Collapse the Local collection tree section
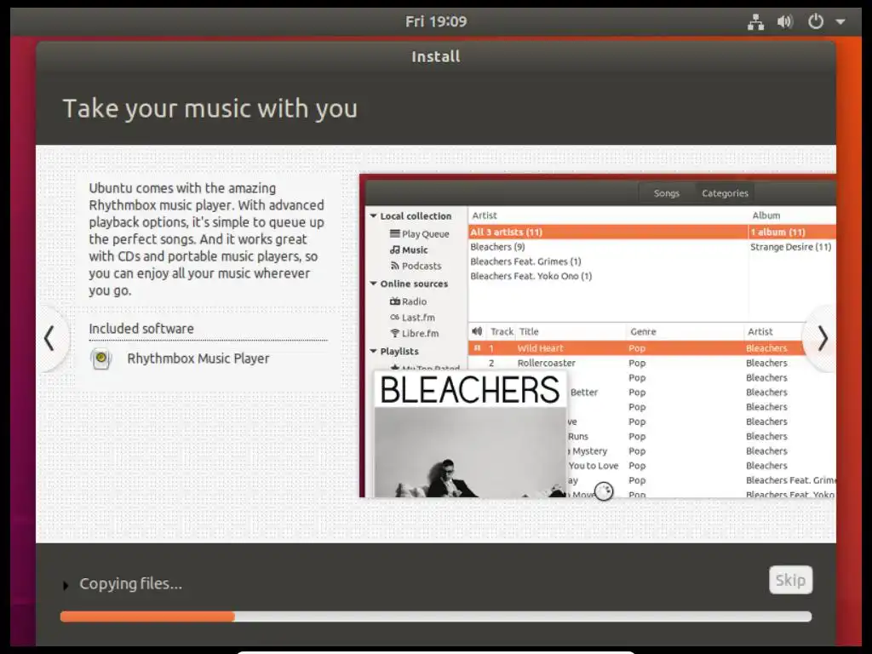Viewport: 872px width, 654px height. coord(374,215)
